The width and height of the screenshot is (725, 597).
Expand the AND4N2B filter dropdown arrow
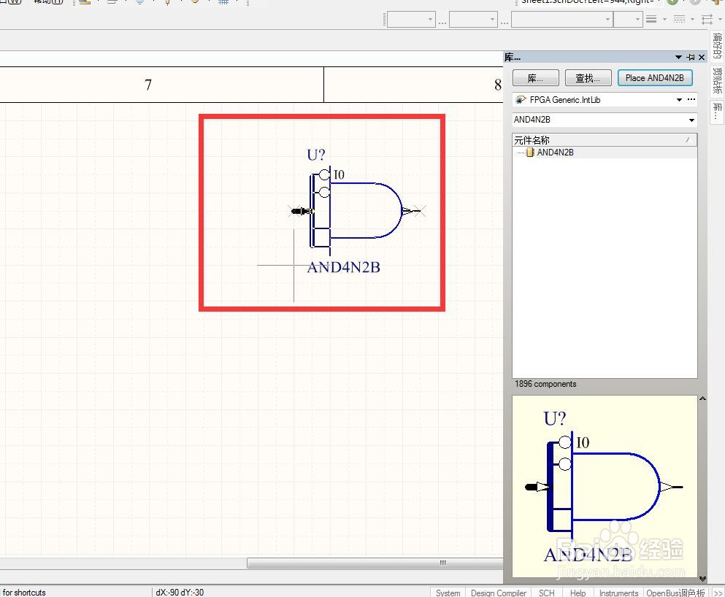(x=691, y=120)
